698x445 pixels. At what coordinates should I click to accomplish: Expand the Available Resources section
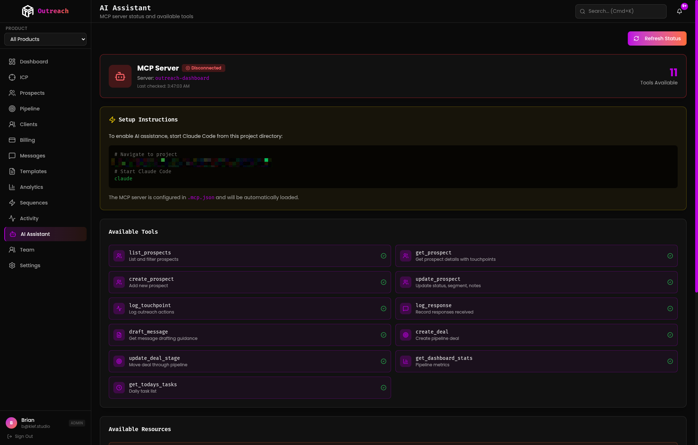click(140, 429)
